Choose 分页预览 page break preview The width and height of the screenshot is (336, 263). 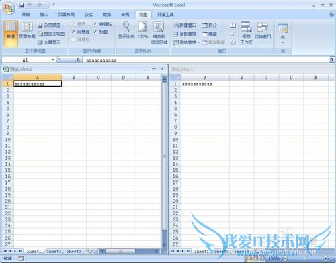tap(49, 25)
